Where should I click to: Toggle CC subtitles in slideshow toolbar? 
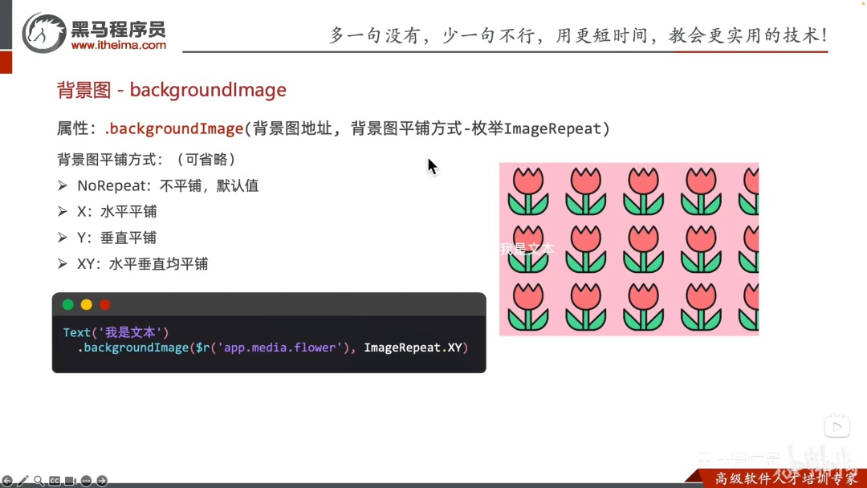tap(55, 481)
